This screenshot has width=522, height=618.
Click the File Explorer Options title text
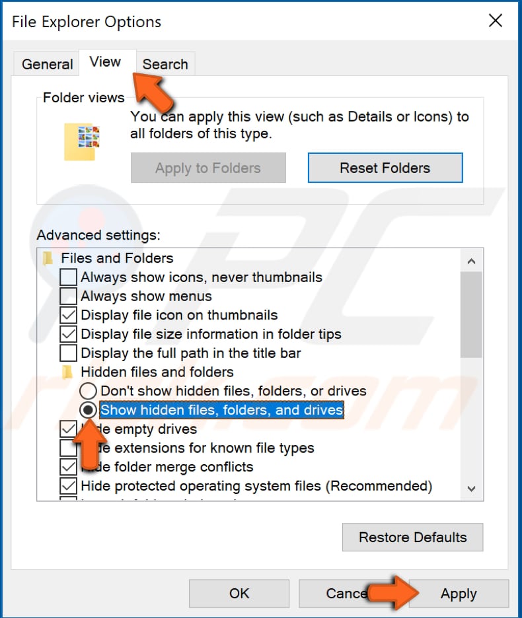tap(87, 22)
